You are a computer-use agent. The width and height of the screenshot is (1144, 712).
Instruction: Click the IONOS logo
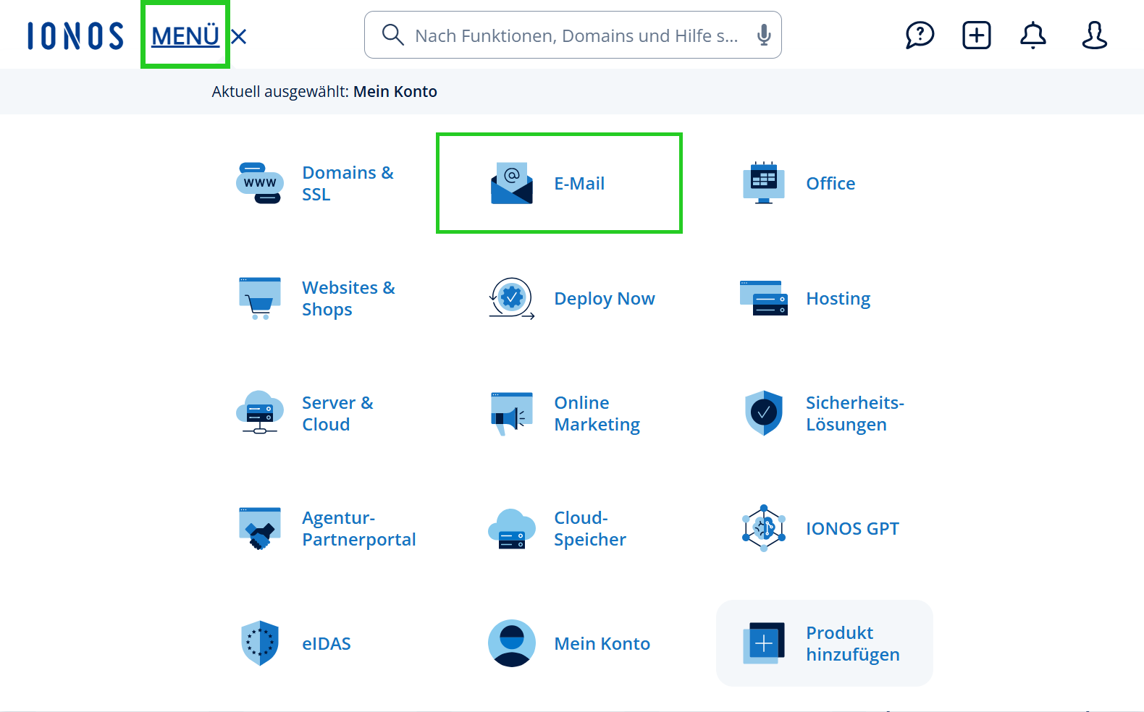[75, 35]
